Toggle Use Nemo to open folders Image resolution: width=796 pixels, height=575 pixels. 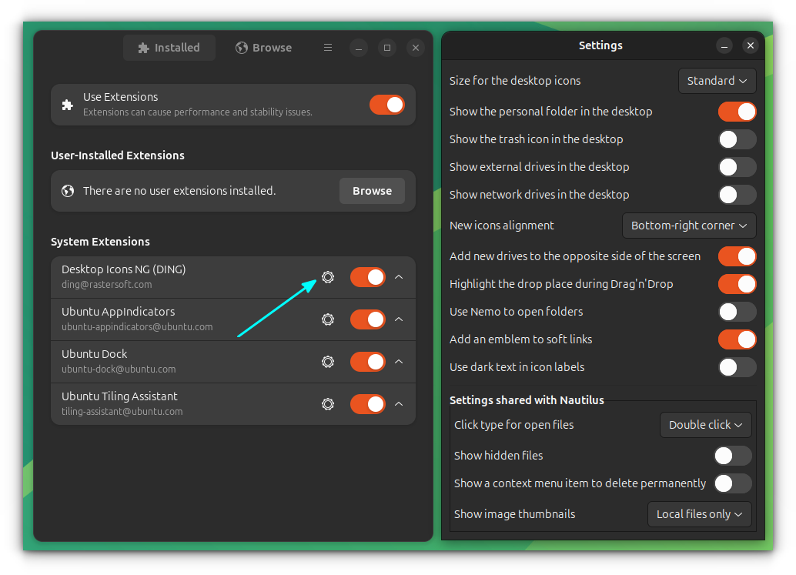point(737,312)
